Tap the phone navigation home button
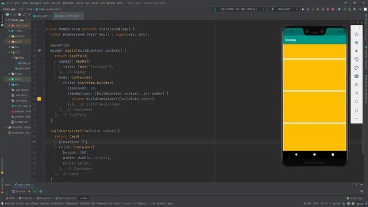Screen dimensions: 368x207 (x=315, y=155)
